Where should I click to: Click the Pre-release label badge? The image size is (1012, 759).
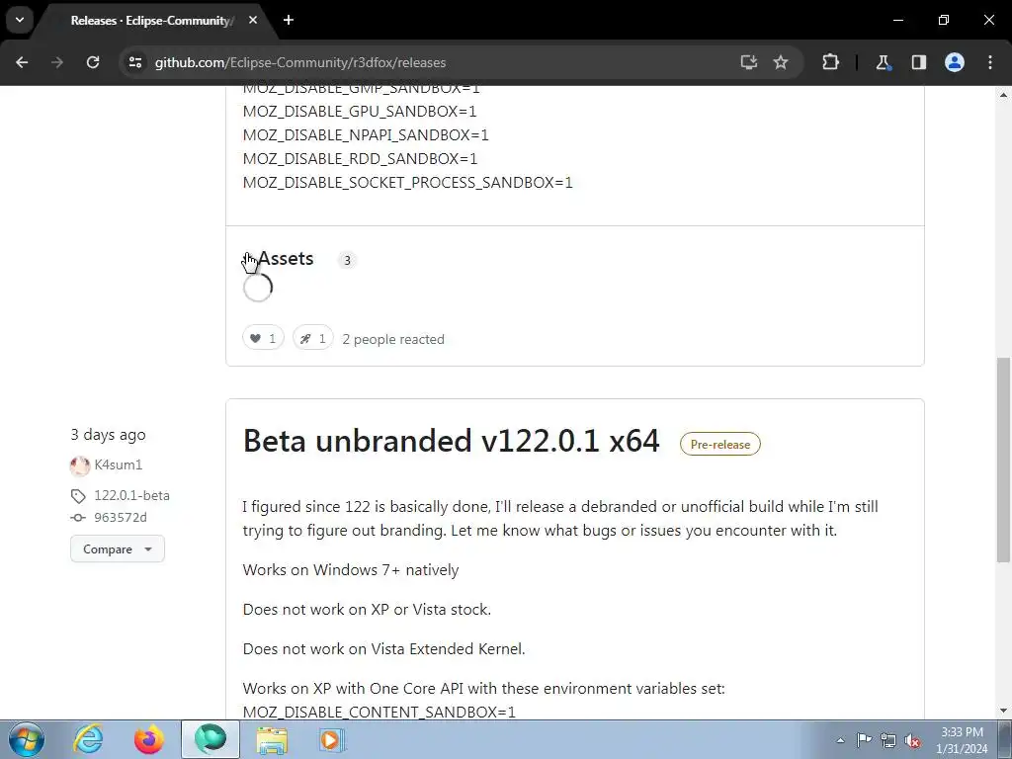point(720,444)
